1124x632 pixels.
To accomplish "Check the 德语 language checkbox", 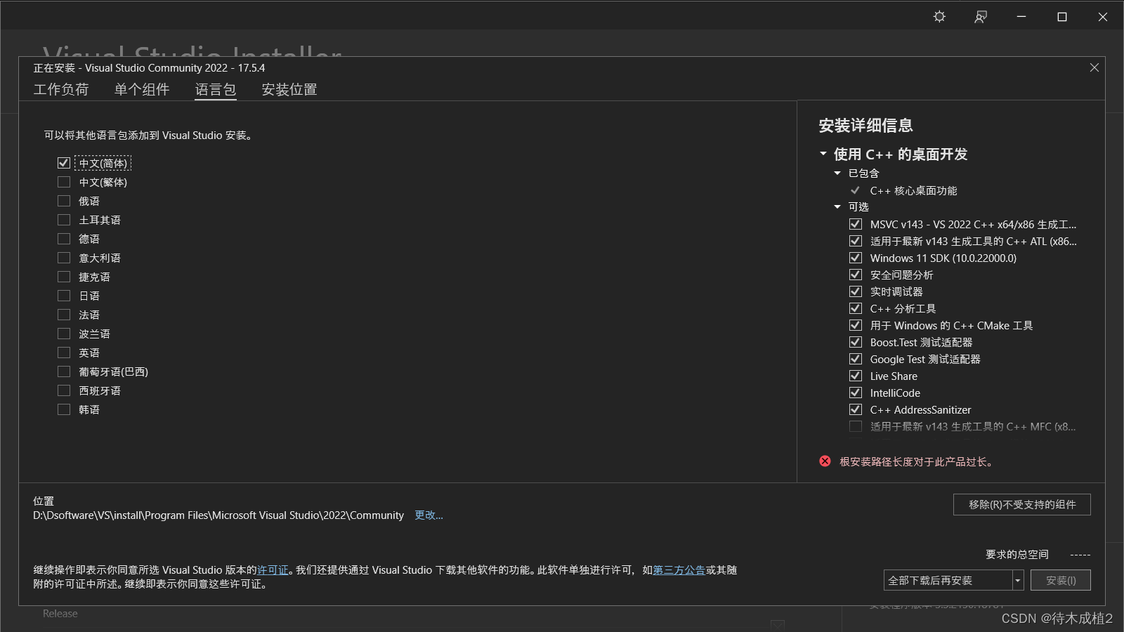I will tap(64, 239).
